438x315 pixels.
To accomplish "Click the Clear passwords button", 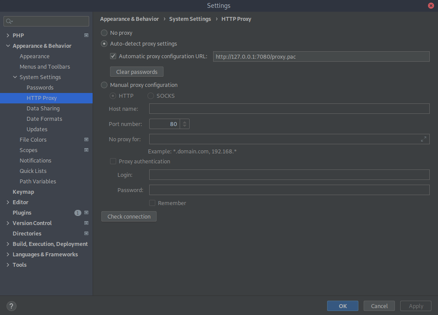I will click(x=137, y=72).
